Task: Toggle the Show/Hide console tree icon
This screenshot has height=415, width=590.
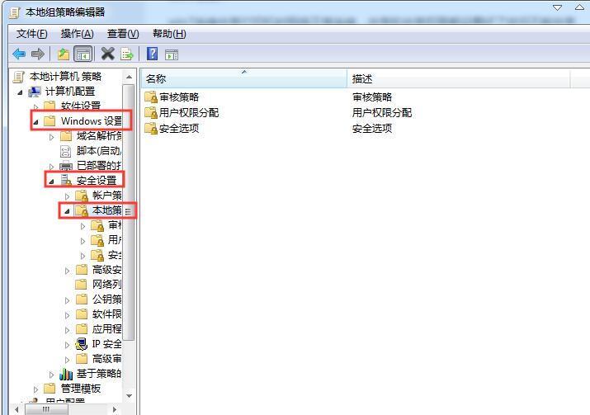Action: (83, 54)
